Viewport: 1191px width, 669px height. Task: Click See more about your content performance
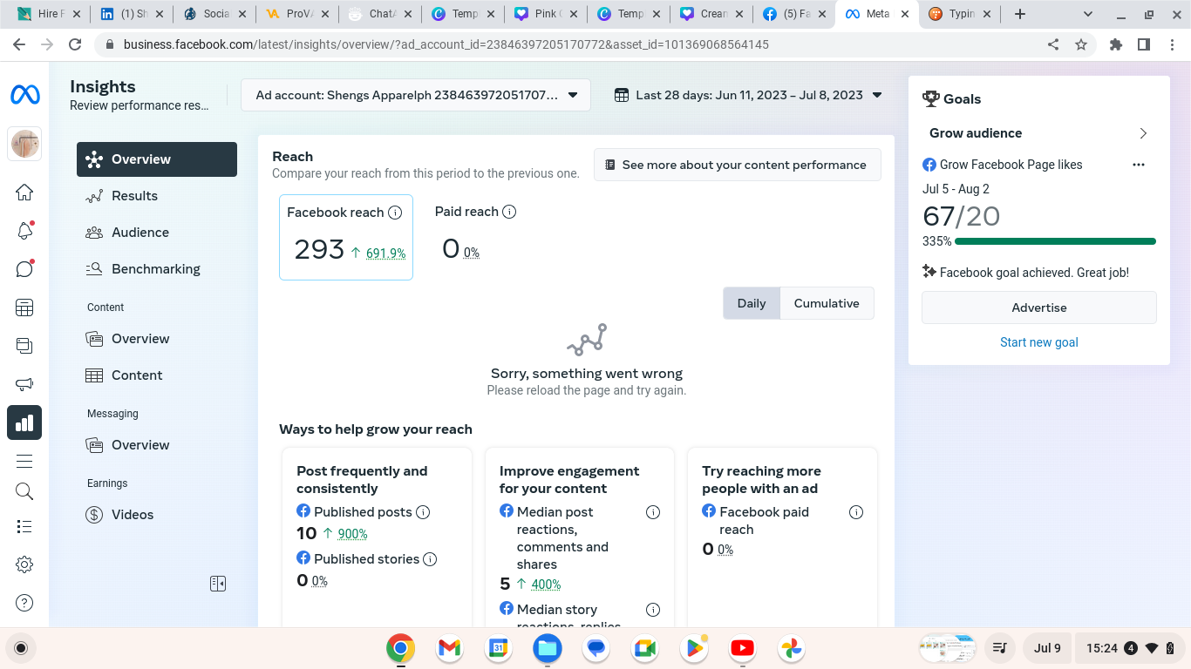(738, 165)
